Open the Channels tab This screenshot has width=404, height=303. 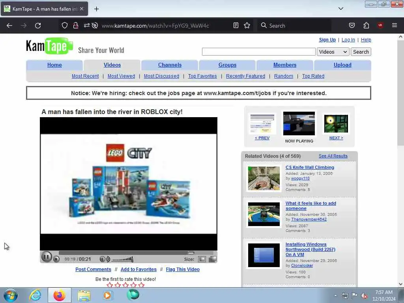(170, 65)
